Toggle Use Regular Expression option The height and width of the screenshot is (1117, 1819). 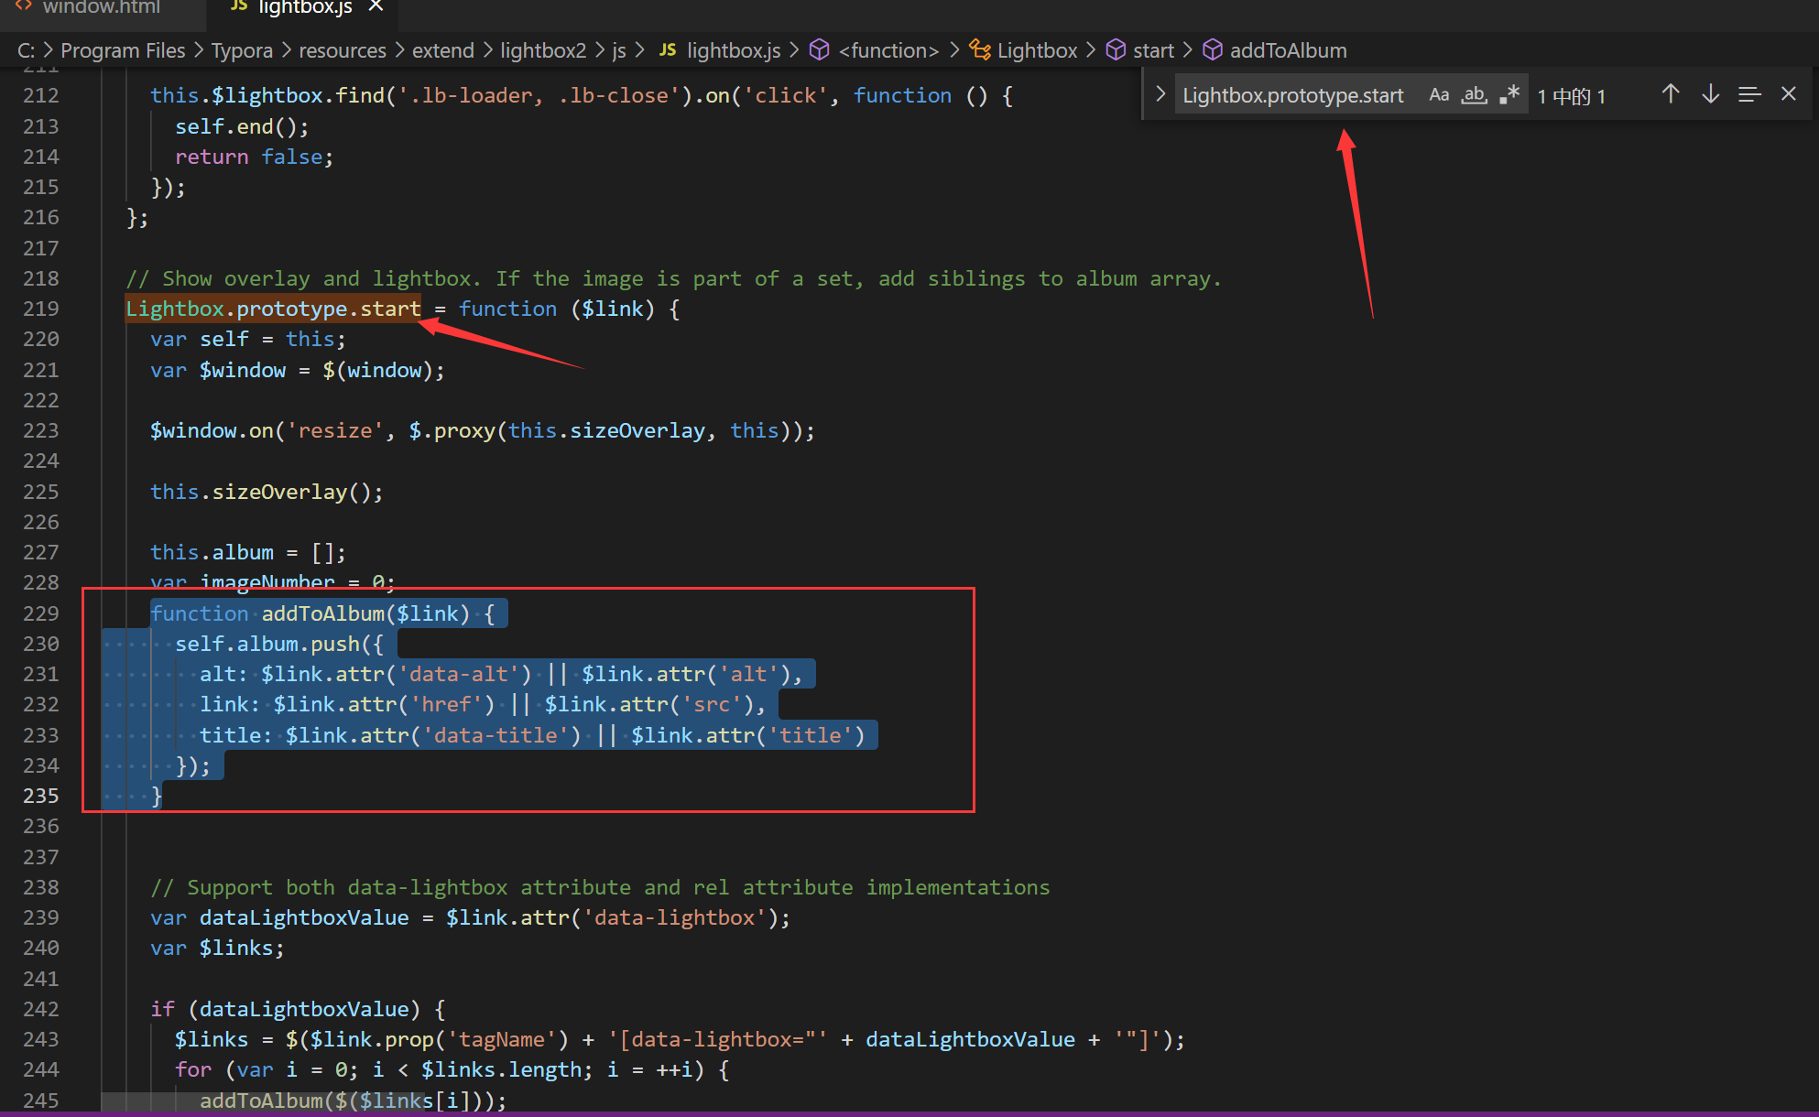[1509, 95]
